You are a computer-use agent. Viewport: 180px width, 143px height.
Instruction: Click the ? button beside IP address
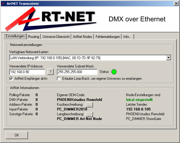click(50, 72)
